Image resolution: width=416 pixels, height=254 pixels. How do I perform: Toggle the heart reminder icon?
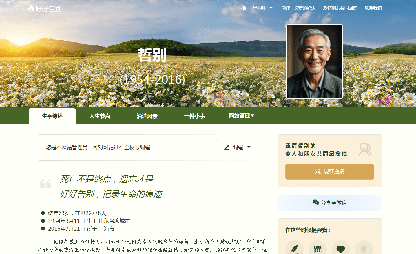(341, 249)
